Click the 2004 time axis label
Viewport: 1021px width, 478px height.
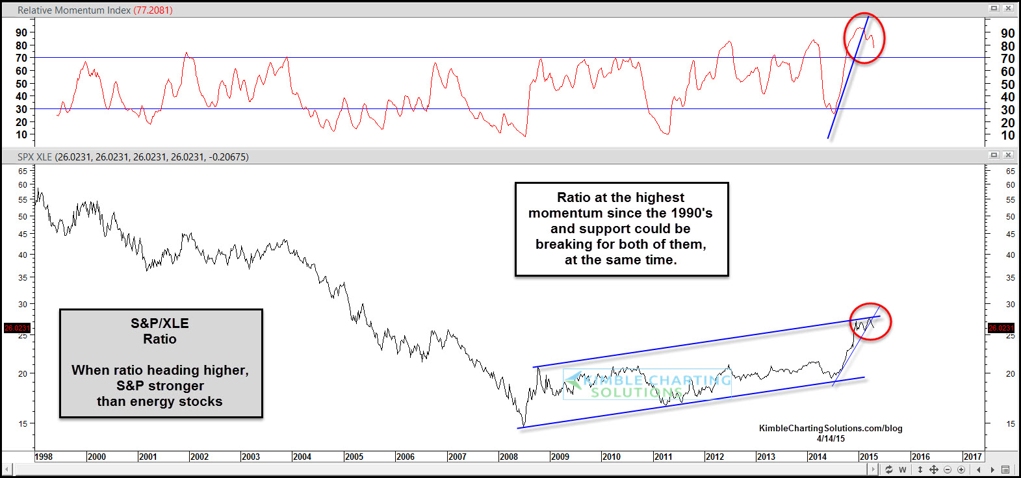point(302,457)
